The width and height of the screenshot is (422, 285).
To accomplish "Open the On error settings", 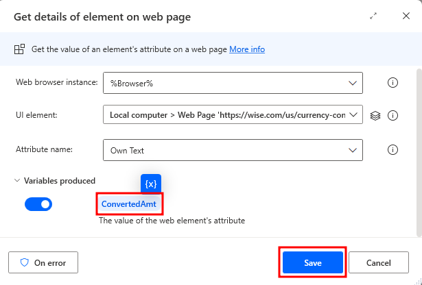I will click(x=43, y=262).
